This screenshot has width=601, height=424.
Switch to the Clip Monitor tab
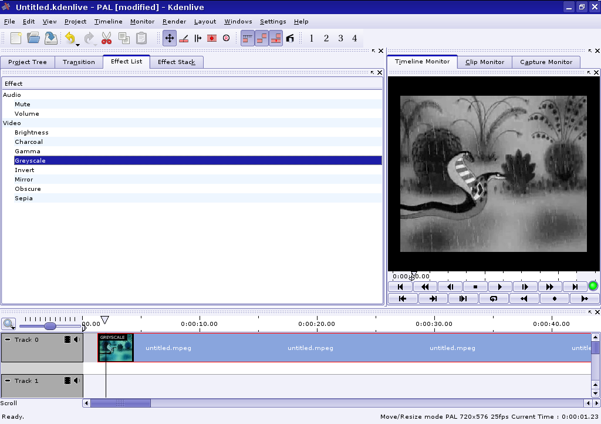click(x=484, y=62)
